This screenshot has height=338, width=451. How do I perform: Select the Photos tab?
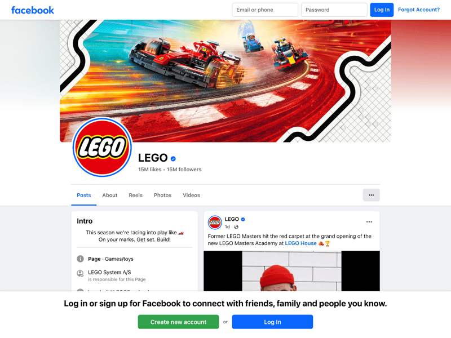(x=162, y=195)
